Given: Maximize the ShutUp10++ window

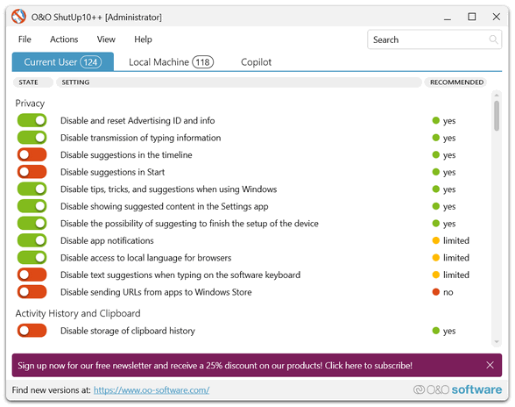Looking at the screenshot, I should coord(471,17).
